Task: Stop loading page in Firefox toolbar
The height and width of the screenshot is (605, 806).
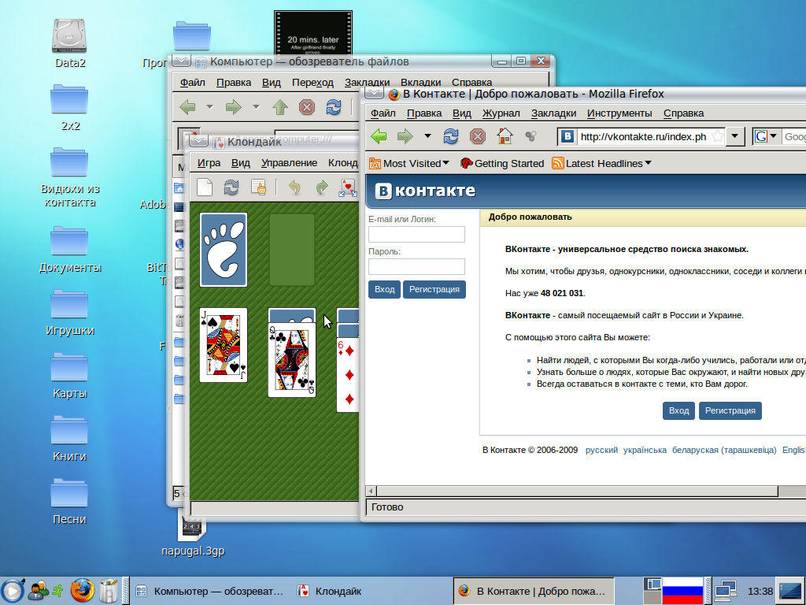Action: [478, 136]
